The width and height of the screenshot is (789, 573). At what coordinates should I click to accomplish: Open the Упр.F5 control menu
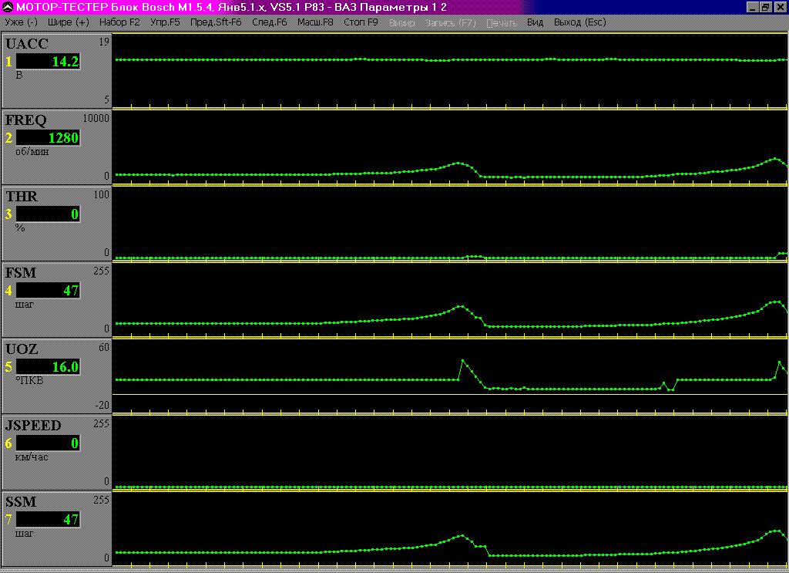tap(165, 22)
